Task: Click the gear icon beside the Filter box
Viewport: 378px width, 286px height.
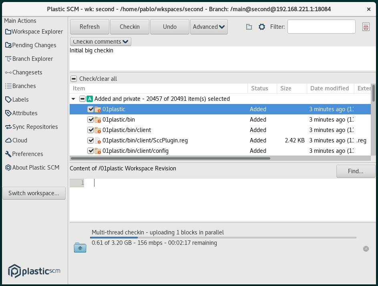Action: click(x=261, y=26)
